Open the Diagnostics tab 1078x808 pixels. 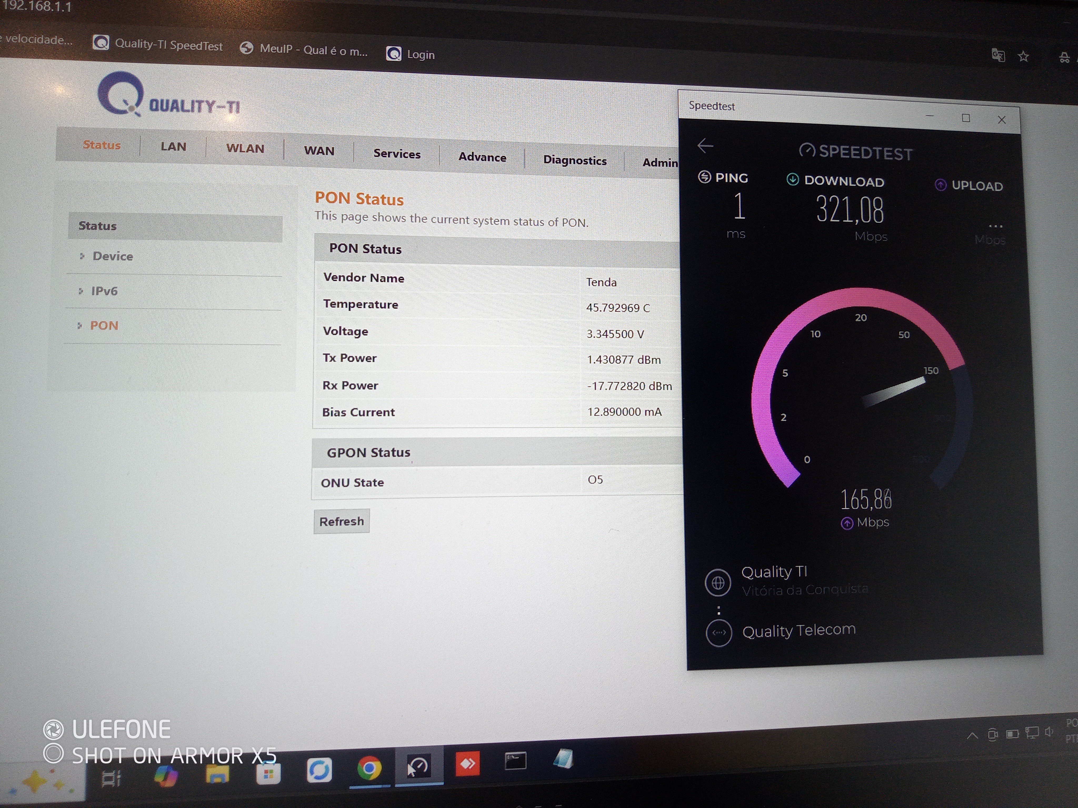pyautogui.click(x=575, y=160)
